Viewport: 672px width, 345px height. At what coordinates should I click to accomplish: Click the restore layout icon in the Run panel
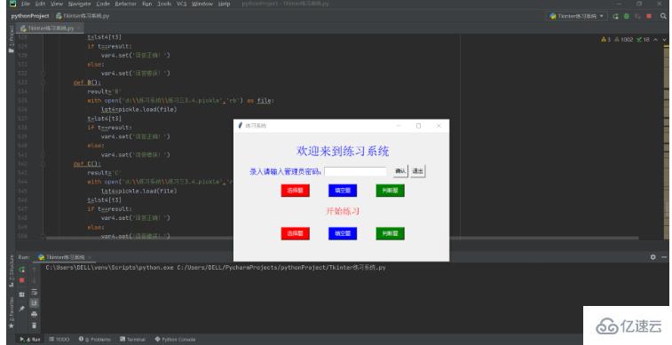[x=22, y=294]
